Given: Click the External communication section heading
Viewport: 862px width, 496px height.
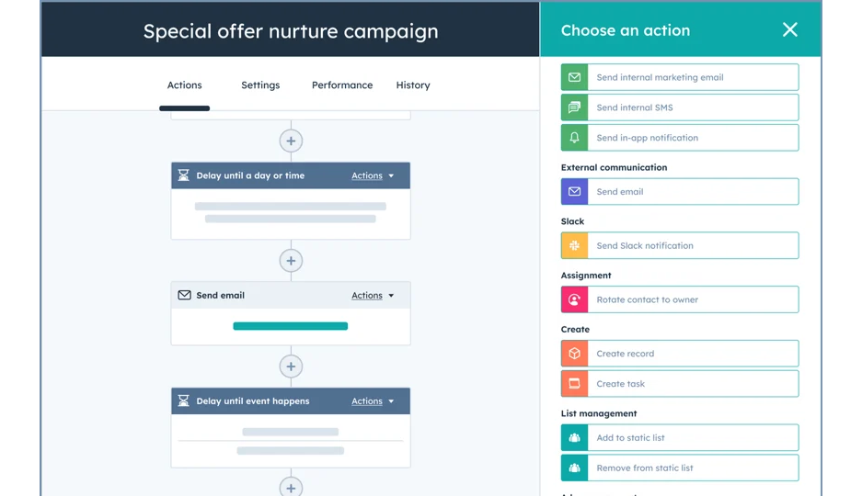Looking at the screenshot, I should tap(614, 167).
